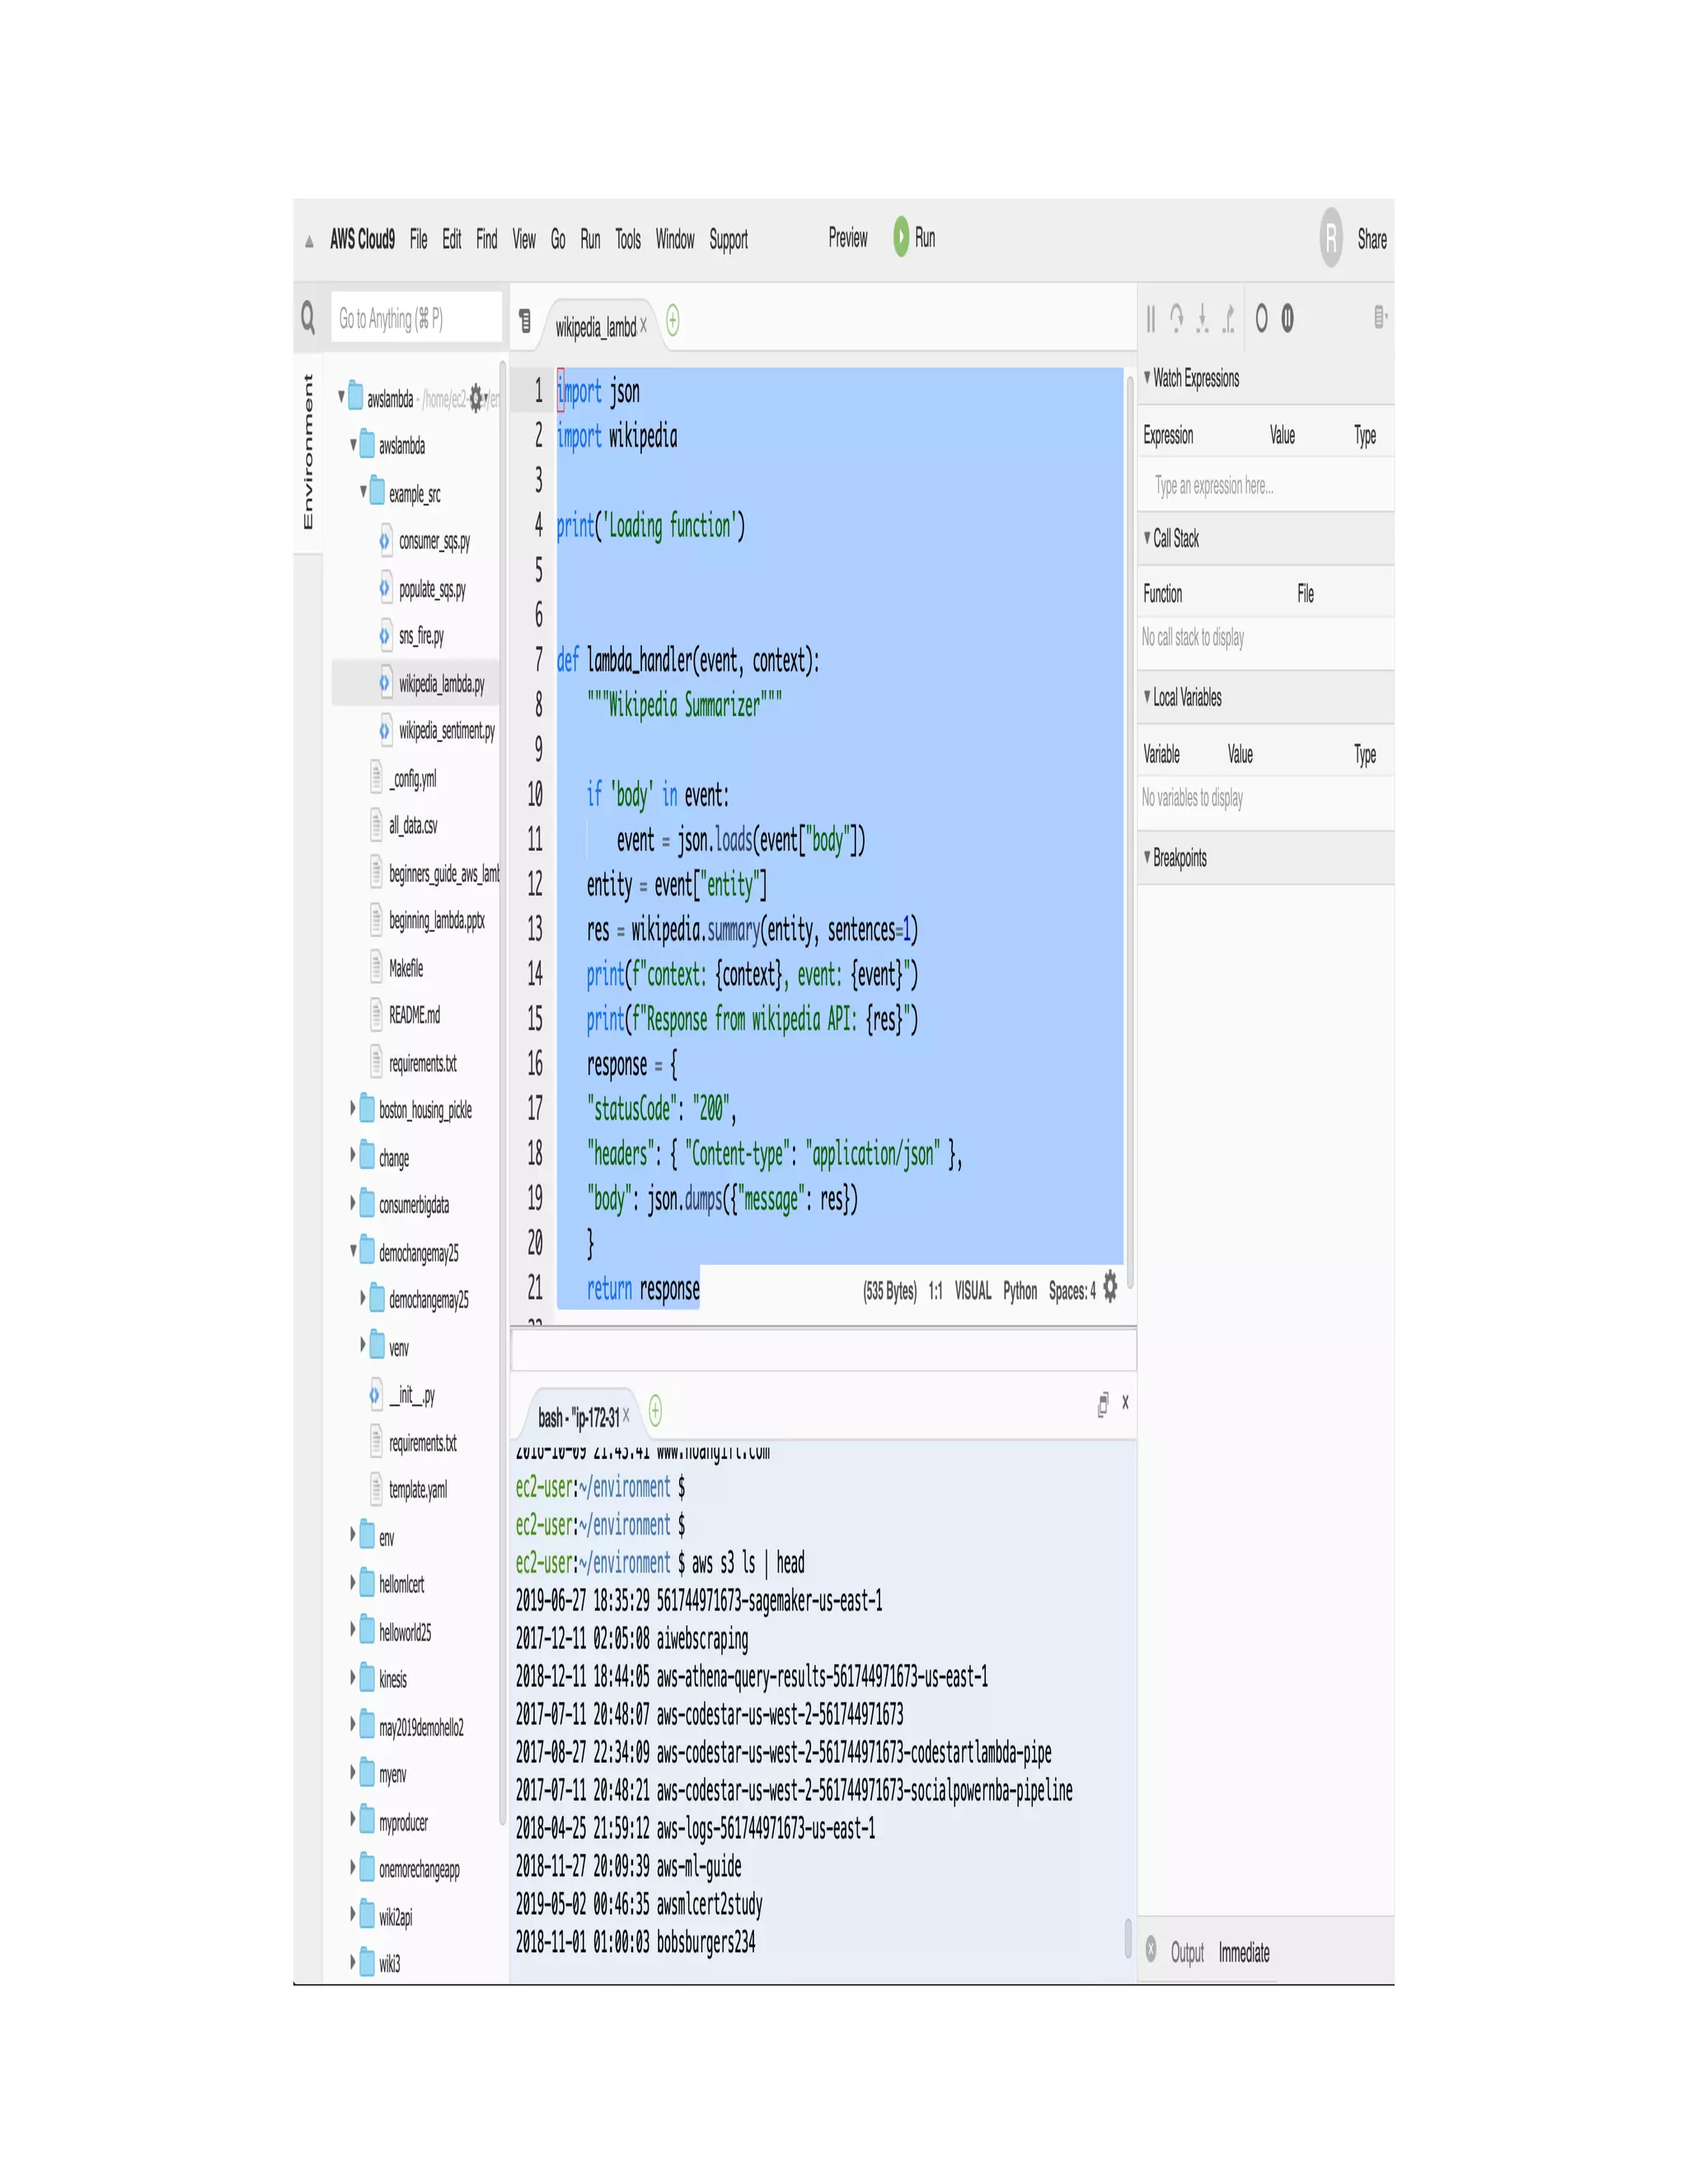Click the debugger Step Over icon
1688x2184 pixels.
pos(1176,318)
